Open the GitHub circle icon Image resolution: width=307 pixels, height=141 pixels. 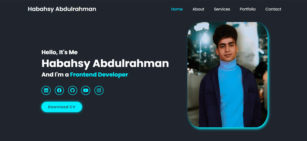point(73,90)
